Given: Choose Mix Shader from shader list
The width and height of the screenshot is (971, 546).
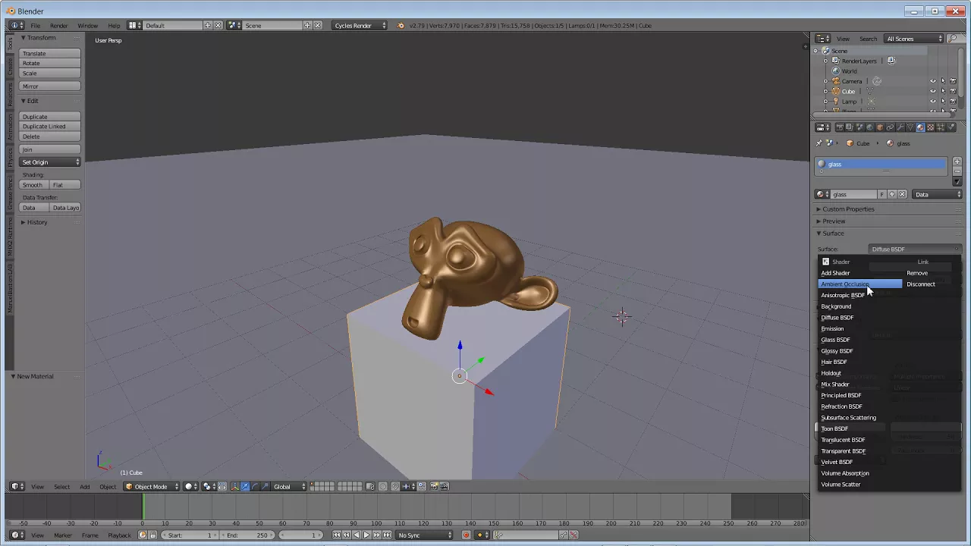Looking at the screenshot, I should click(x=834, y=384).
